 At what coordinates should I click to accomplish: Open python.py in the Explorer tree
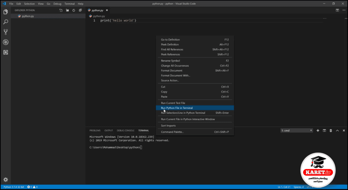(48, 16)
